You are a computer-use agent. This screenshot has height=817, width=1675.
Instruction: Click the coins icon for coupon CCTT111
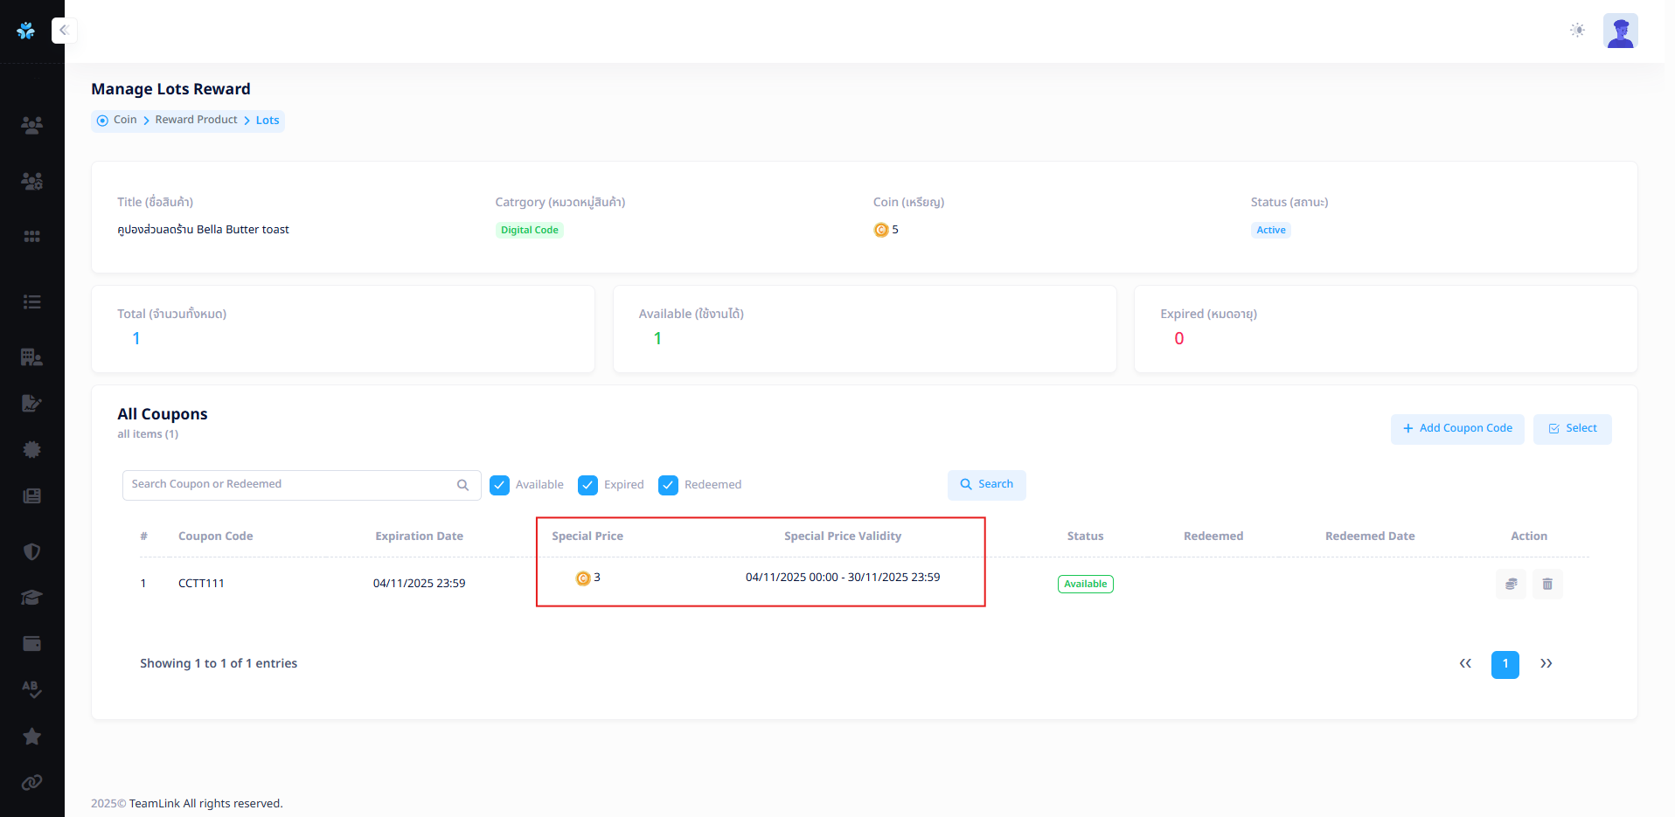[x=1511, y=584]
